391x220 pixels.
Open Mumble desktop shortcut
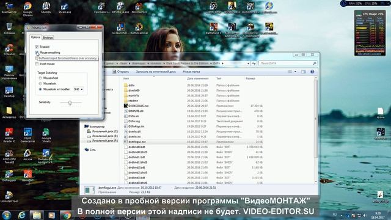pos(46,7)
